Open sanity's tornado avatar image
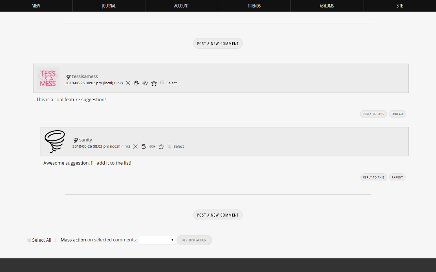Viewport: 436px width, 272px height. click(x=54, y=141)
